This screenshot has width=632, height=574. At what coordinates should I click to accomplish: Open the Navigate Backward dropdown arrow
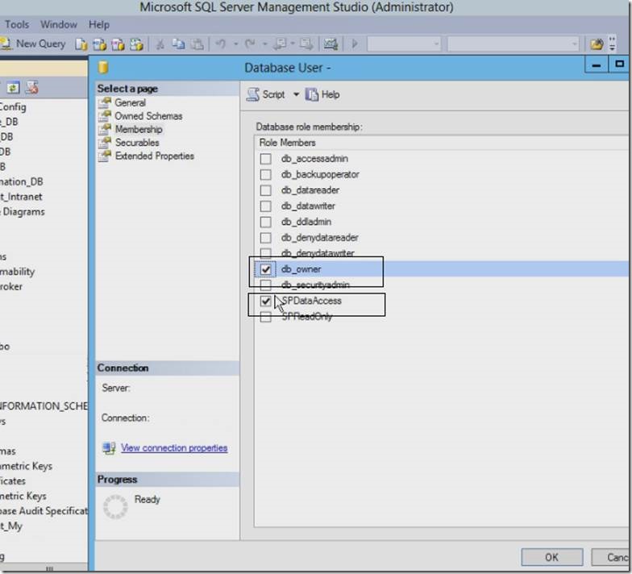[x=293, y=44]
